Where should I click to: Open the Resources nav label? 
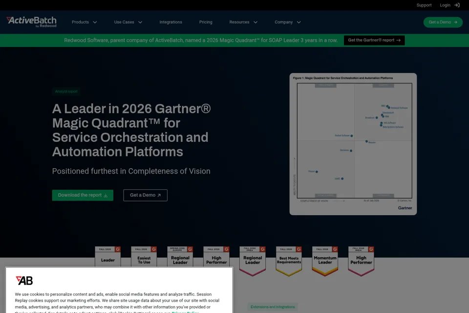[239, 22]
